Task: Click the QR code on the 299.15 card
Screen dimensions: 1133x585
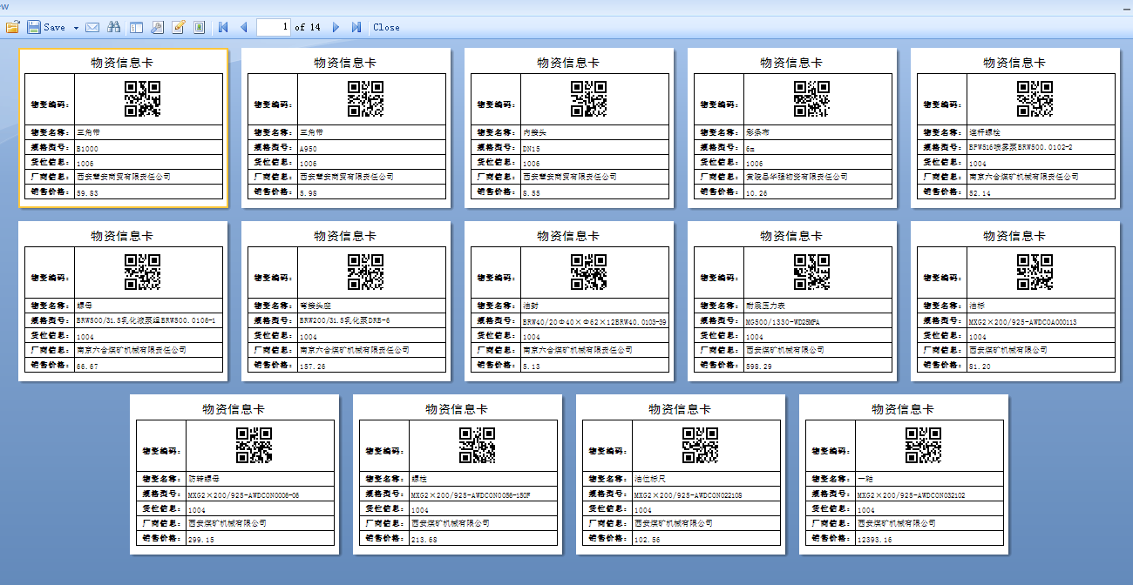Action: tap(254, 445)
